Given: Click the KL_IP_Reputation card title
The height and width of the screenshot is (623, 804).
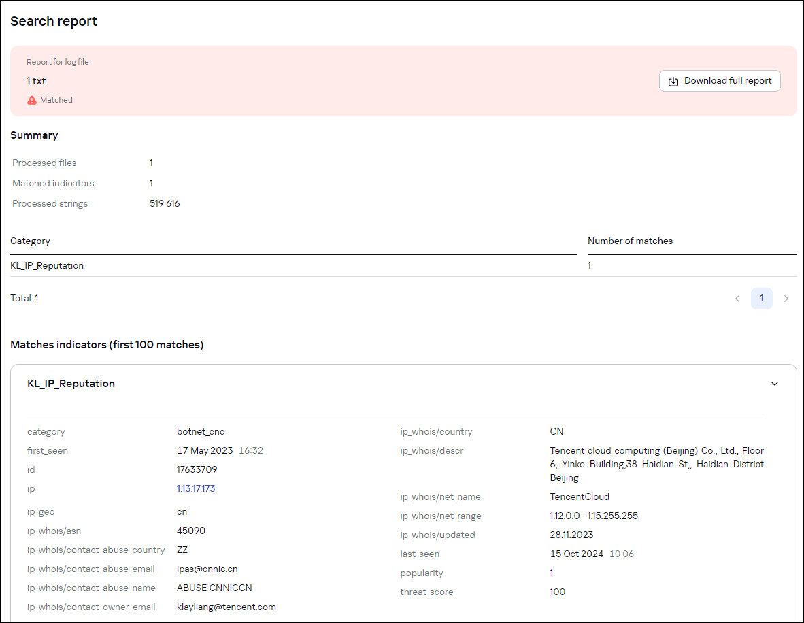Looking at the screenshot, I should (71, 384).
